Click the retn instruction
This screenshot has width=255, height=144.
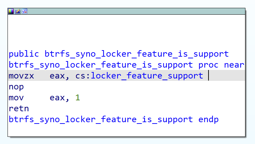click(x=19, y=109)
